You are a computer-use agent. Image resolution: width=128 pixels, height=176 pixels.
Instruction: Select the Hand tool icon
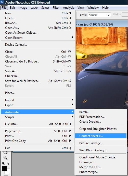5,153
